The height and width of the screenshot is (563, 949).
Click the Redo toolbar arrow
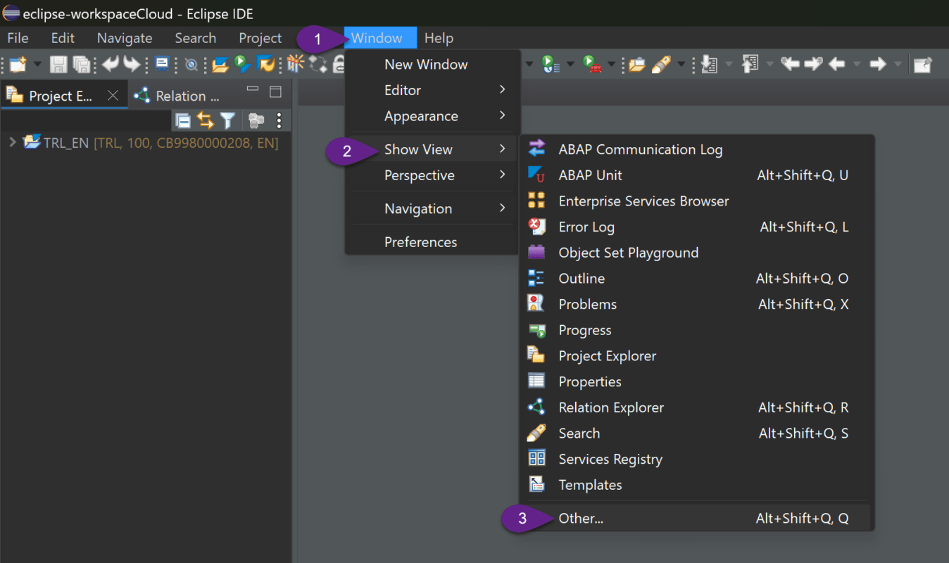click(132, 65)
